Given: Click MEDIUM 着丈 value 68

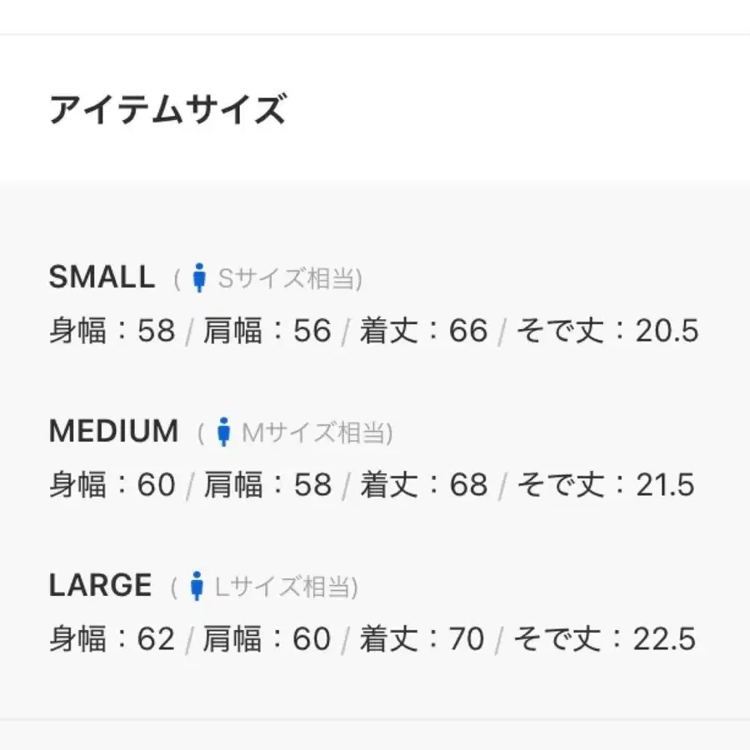Looking at the screenshot, I should click(x=468, y=484).
